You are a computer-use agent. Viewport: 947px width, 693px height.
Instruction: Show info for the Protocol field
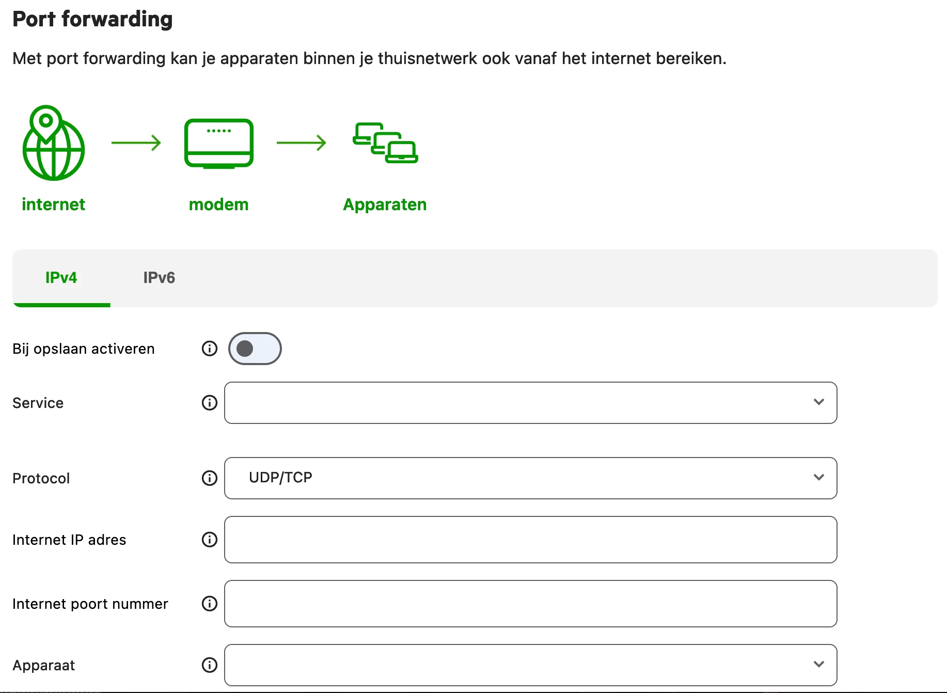209,478
